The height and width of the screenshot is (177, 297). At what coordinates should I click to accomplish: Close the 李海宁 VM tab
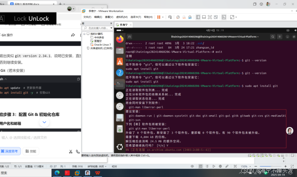coord(130,25)
